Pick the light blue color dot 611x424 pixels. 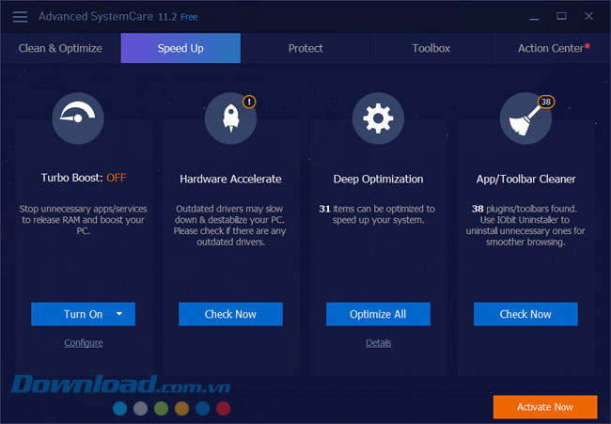119,408
